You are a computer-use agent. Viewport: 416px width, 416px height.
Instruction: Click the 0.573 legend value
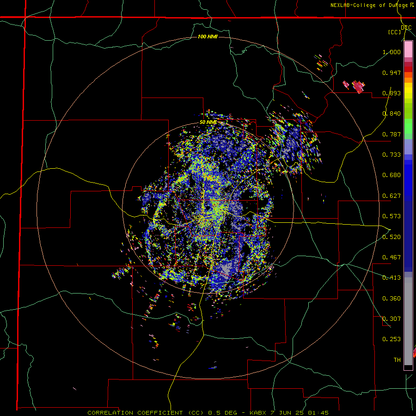pyautogui.click(x=392, y=216)
